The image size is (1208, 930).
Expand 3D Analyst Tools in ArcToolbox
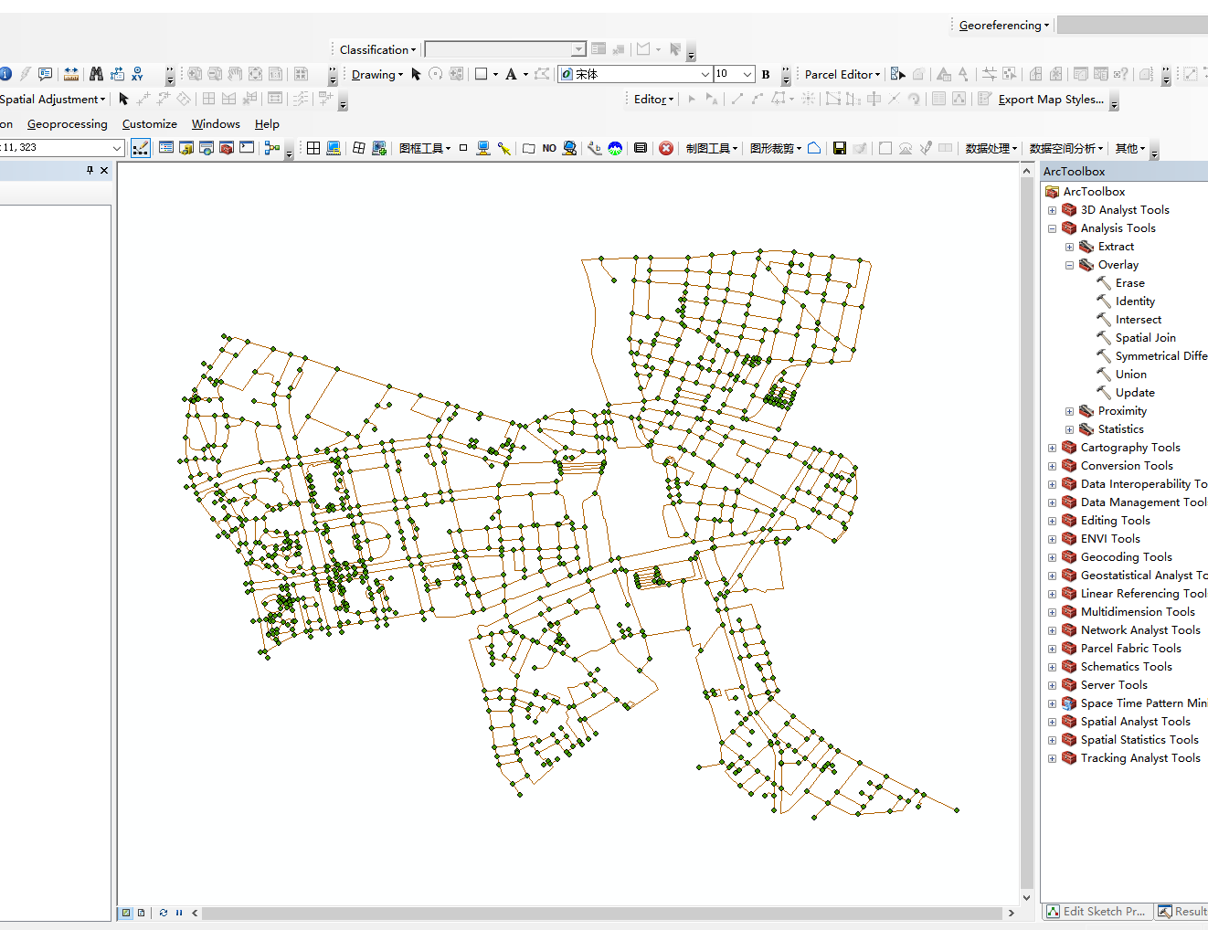click(1052, 209)
